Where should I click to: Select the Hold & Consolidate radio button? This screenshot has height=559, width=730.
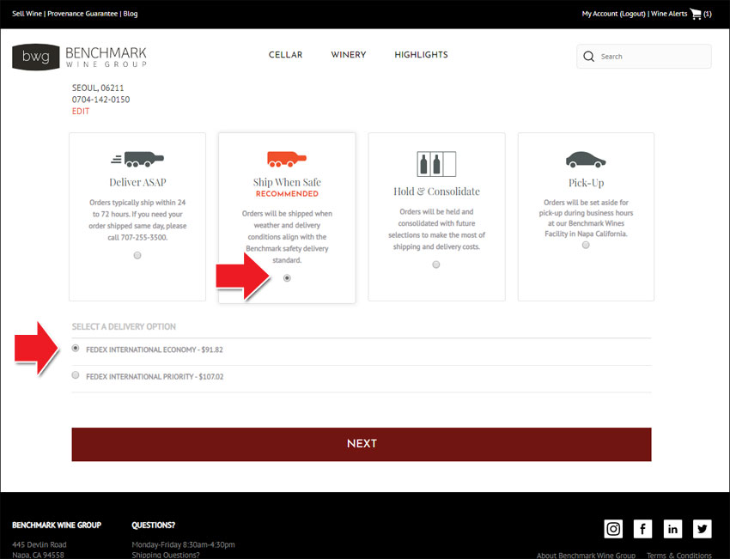[x=436, y=264]
